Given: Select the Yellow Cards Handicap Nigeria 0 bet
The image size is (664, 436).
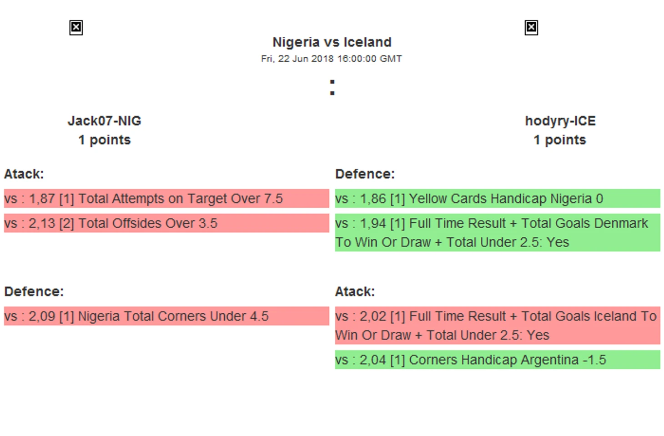Looking at the screenshot, I should point(498,199).
